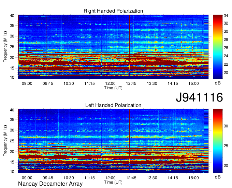Click the 35 MHz tick on bottom plot
Image resolution: width=232 pixels, height=188 pixels.
pos(12,120)
